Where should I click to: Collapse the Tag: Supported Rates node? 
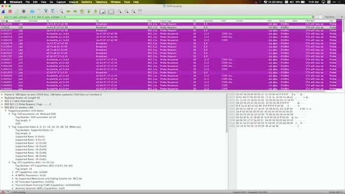tap(9, 127)
